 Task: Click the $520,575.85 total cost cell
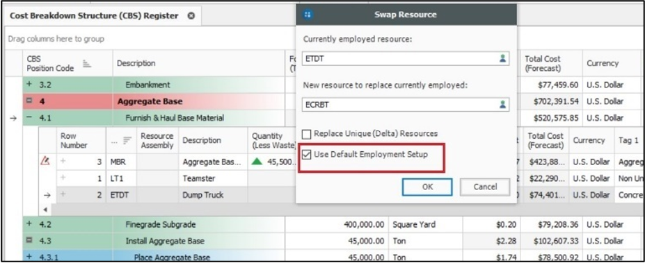tap(552, 118)
